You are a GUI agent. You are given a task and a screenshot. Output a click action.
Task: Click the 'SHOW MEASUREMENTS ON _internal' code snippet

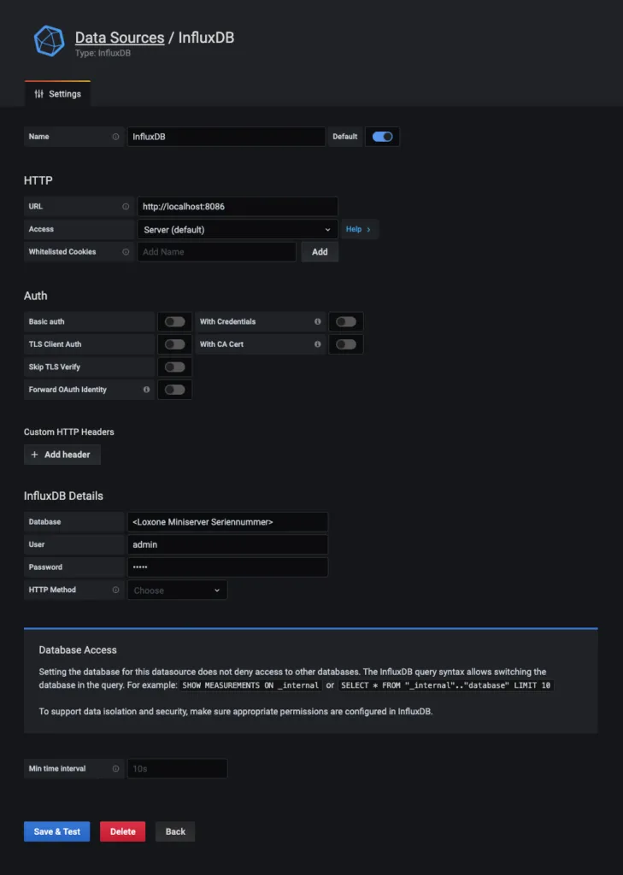250,685
